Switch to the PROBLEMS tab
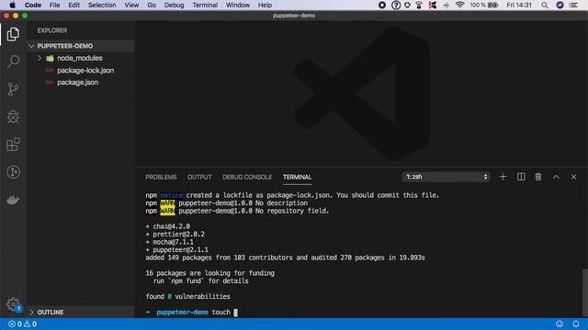 tap(161, 177)
